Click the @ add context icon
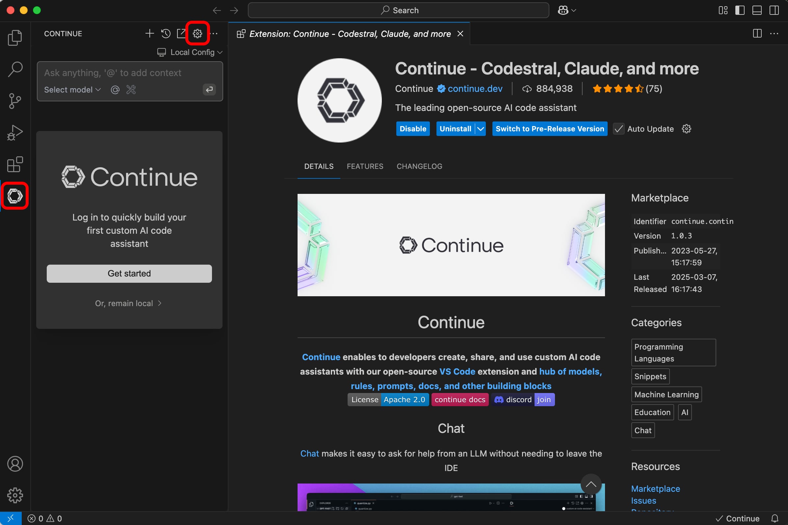788x525 pixels. coord(115,90)
